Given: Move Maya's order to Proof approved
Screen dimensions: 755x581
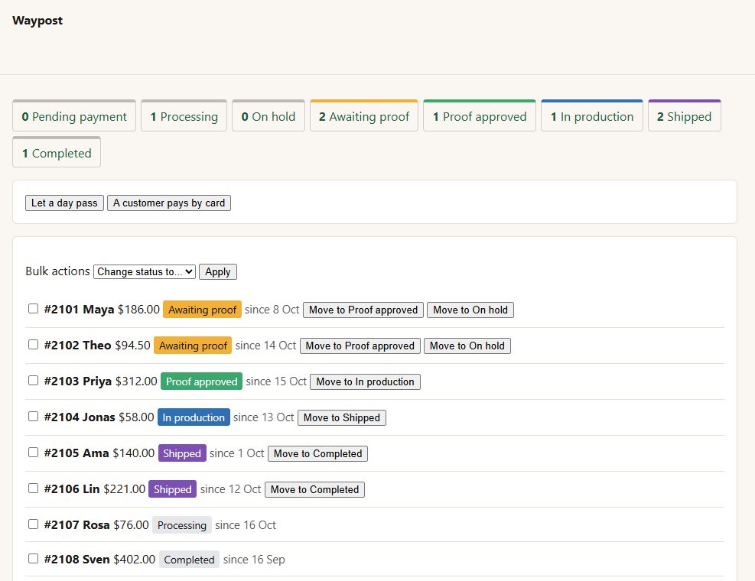Looking at the screenshot, I should [x=363, y=310].
